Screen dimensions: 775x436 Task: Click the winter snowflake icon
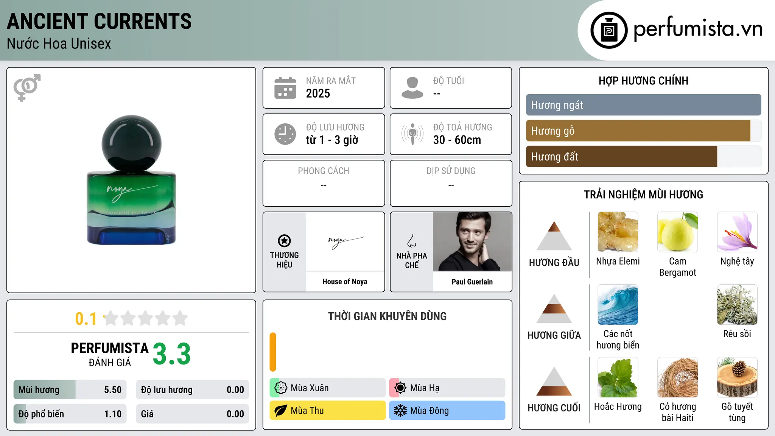click(400, 411)
